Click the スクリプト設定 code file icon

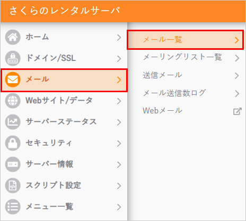click(x=13, y=185)
